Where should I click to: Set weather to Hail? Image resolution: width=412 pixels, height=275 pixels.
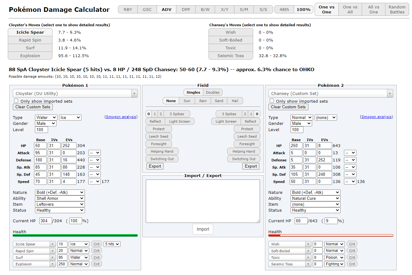pyautogui.click(x=235, y=101)
